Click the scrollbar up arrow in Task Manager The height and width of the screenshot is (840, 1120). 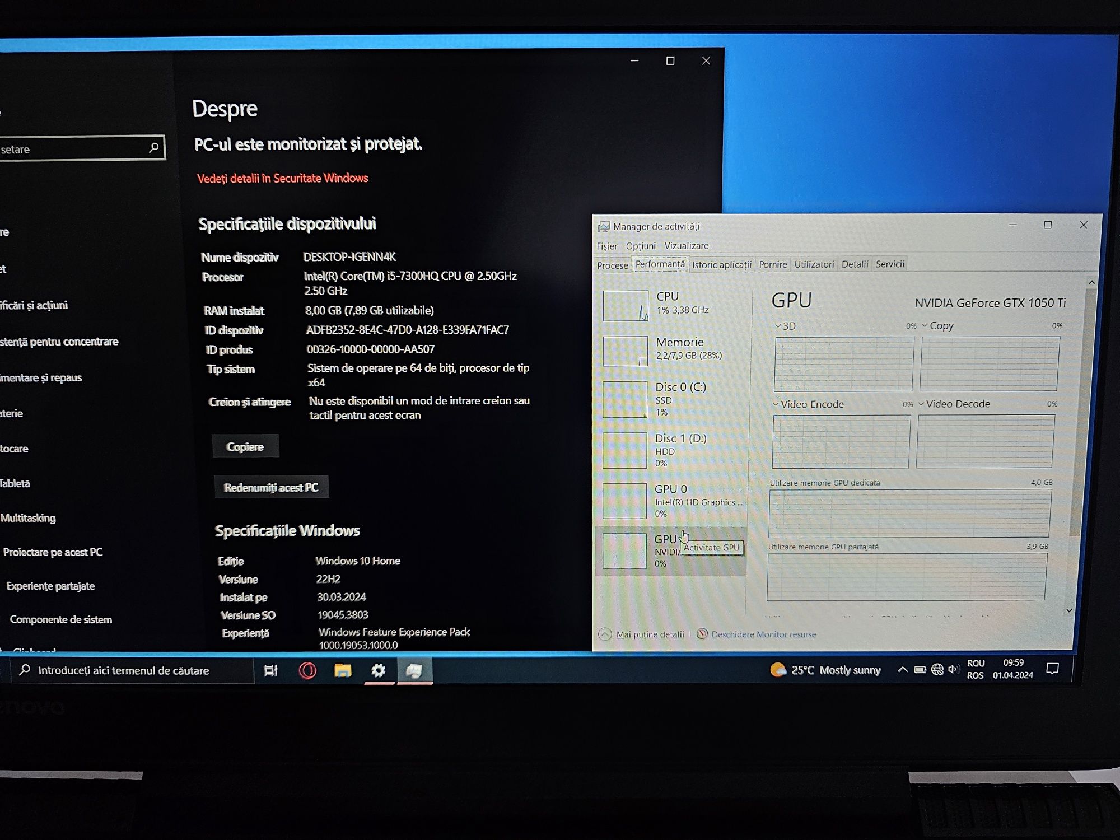click(1091, 282)
